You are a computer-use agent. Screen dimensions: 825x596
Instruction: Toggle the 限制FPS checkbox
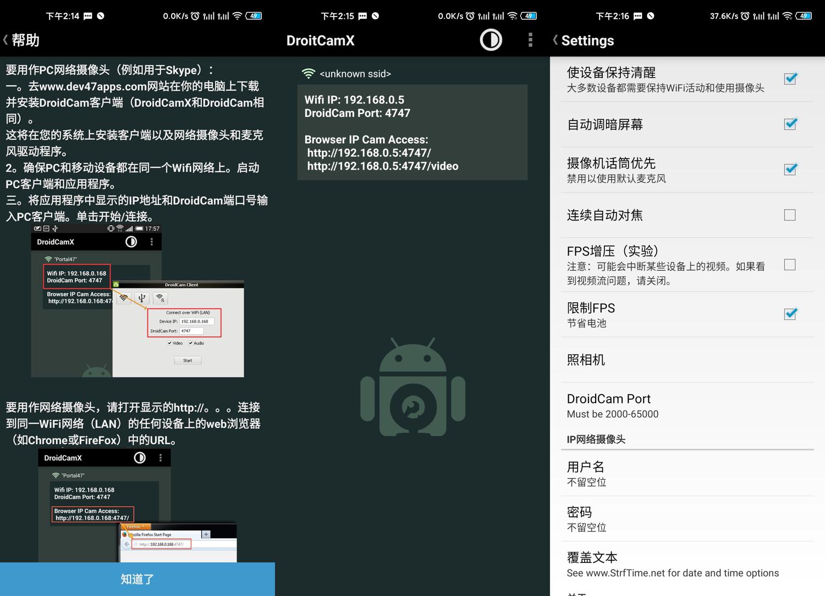coord(790,314)
